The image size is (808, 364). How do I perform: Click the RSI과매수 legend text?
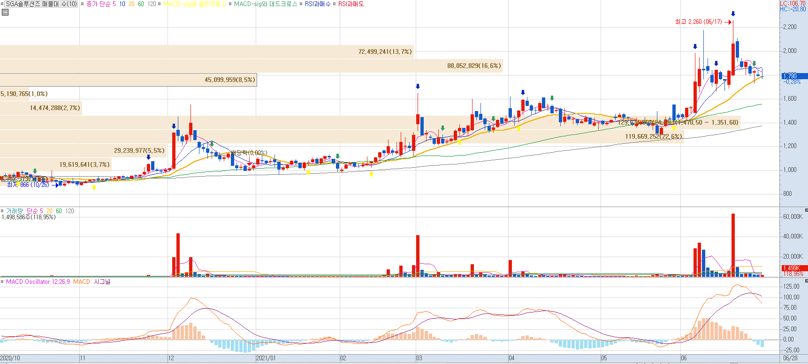(x=318, y=4)
